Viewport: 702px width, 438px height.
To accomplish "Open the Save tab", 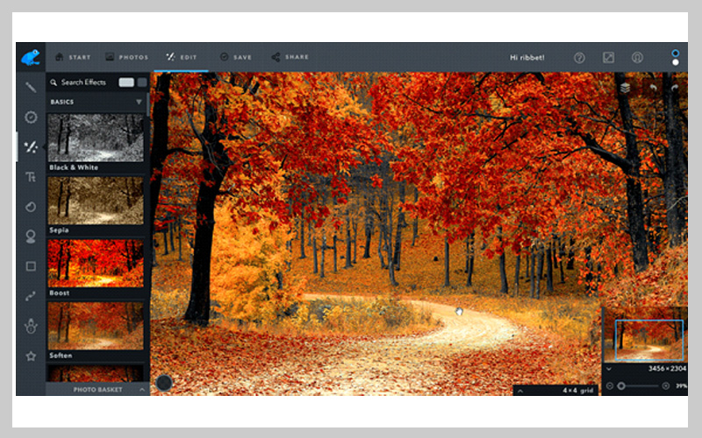I will pyautogui.click(x=235, y=58).
